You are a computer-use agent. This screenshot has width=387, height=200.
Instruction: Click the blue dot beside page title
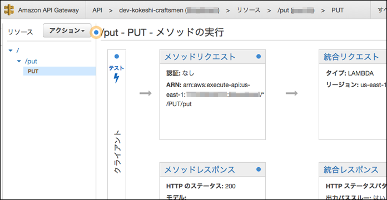point(97,32)
